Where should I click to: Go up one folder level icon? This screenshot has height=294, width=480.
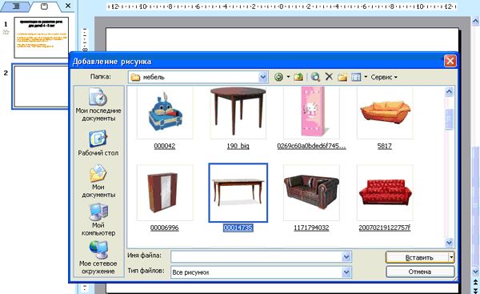coord(298,77)
